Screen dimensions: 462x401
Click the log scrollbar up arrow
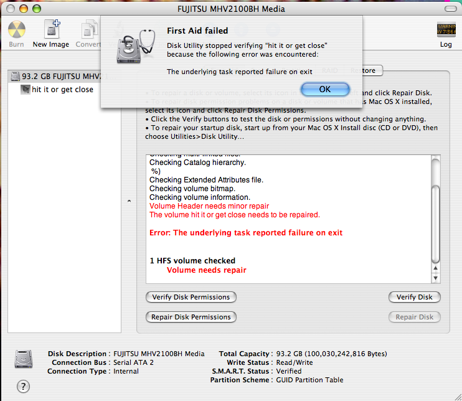coord(435,268)
